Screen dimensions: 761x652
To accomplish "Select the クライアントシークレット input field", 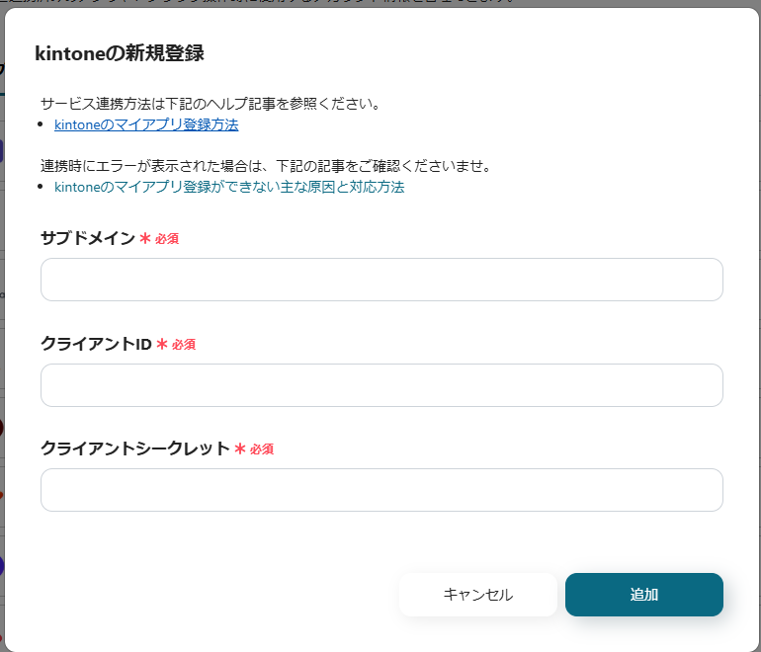I will tap(381, 490).
